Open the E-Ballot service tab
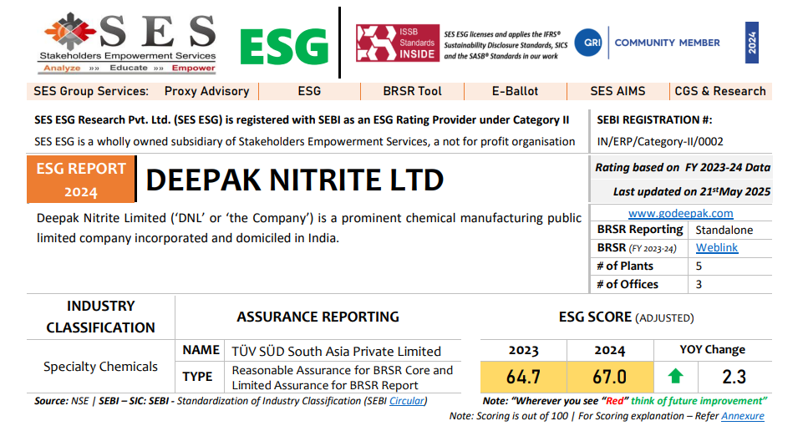803x426 pixels. 516,91
